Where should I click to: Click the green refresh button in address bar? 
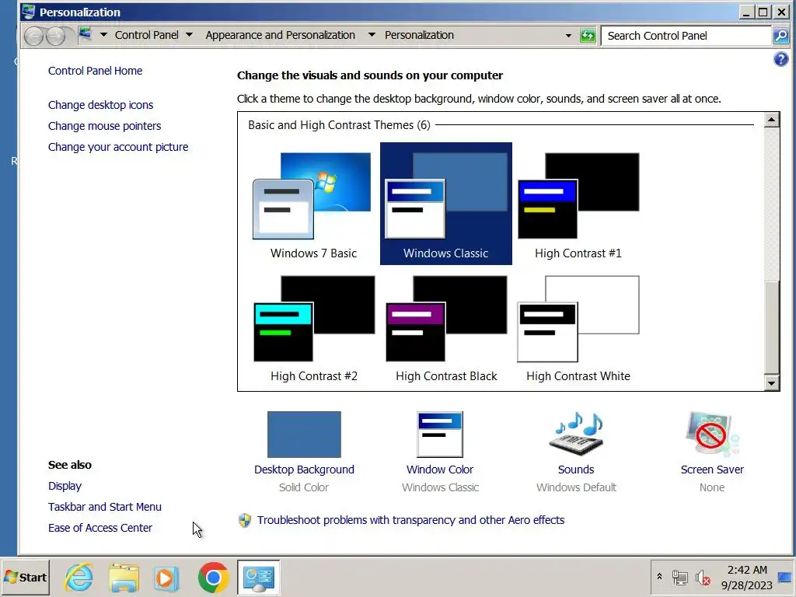[588, 36]
